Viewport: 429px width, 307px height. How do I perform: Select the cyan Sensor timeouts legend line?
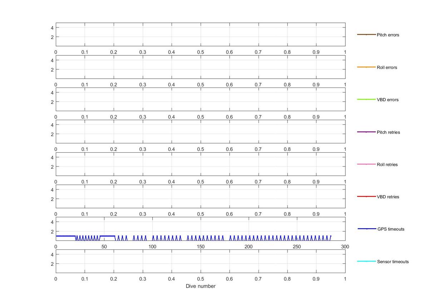pos(367,261)
